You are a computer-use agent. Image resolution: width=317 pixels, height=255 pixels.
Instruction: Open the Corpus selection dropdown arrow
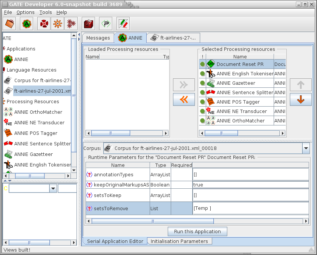pos(306,148)
